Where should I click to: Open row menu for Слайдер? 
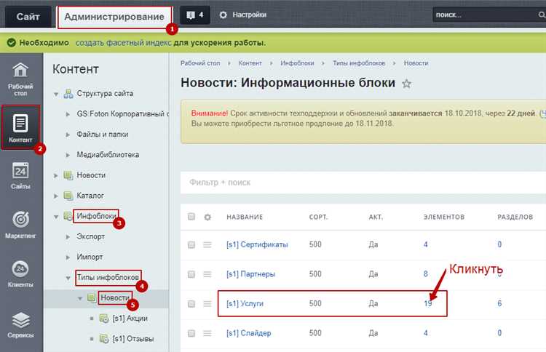point(207,334)
